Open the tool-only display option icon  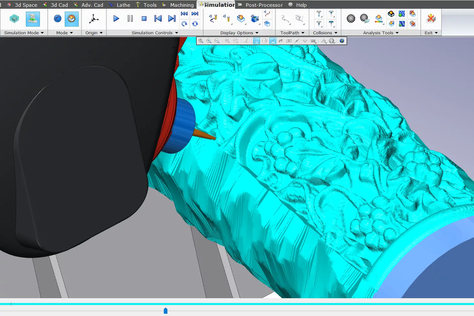227,18
